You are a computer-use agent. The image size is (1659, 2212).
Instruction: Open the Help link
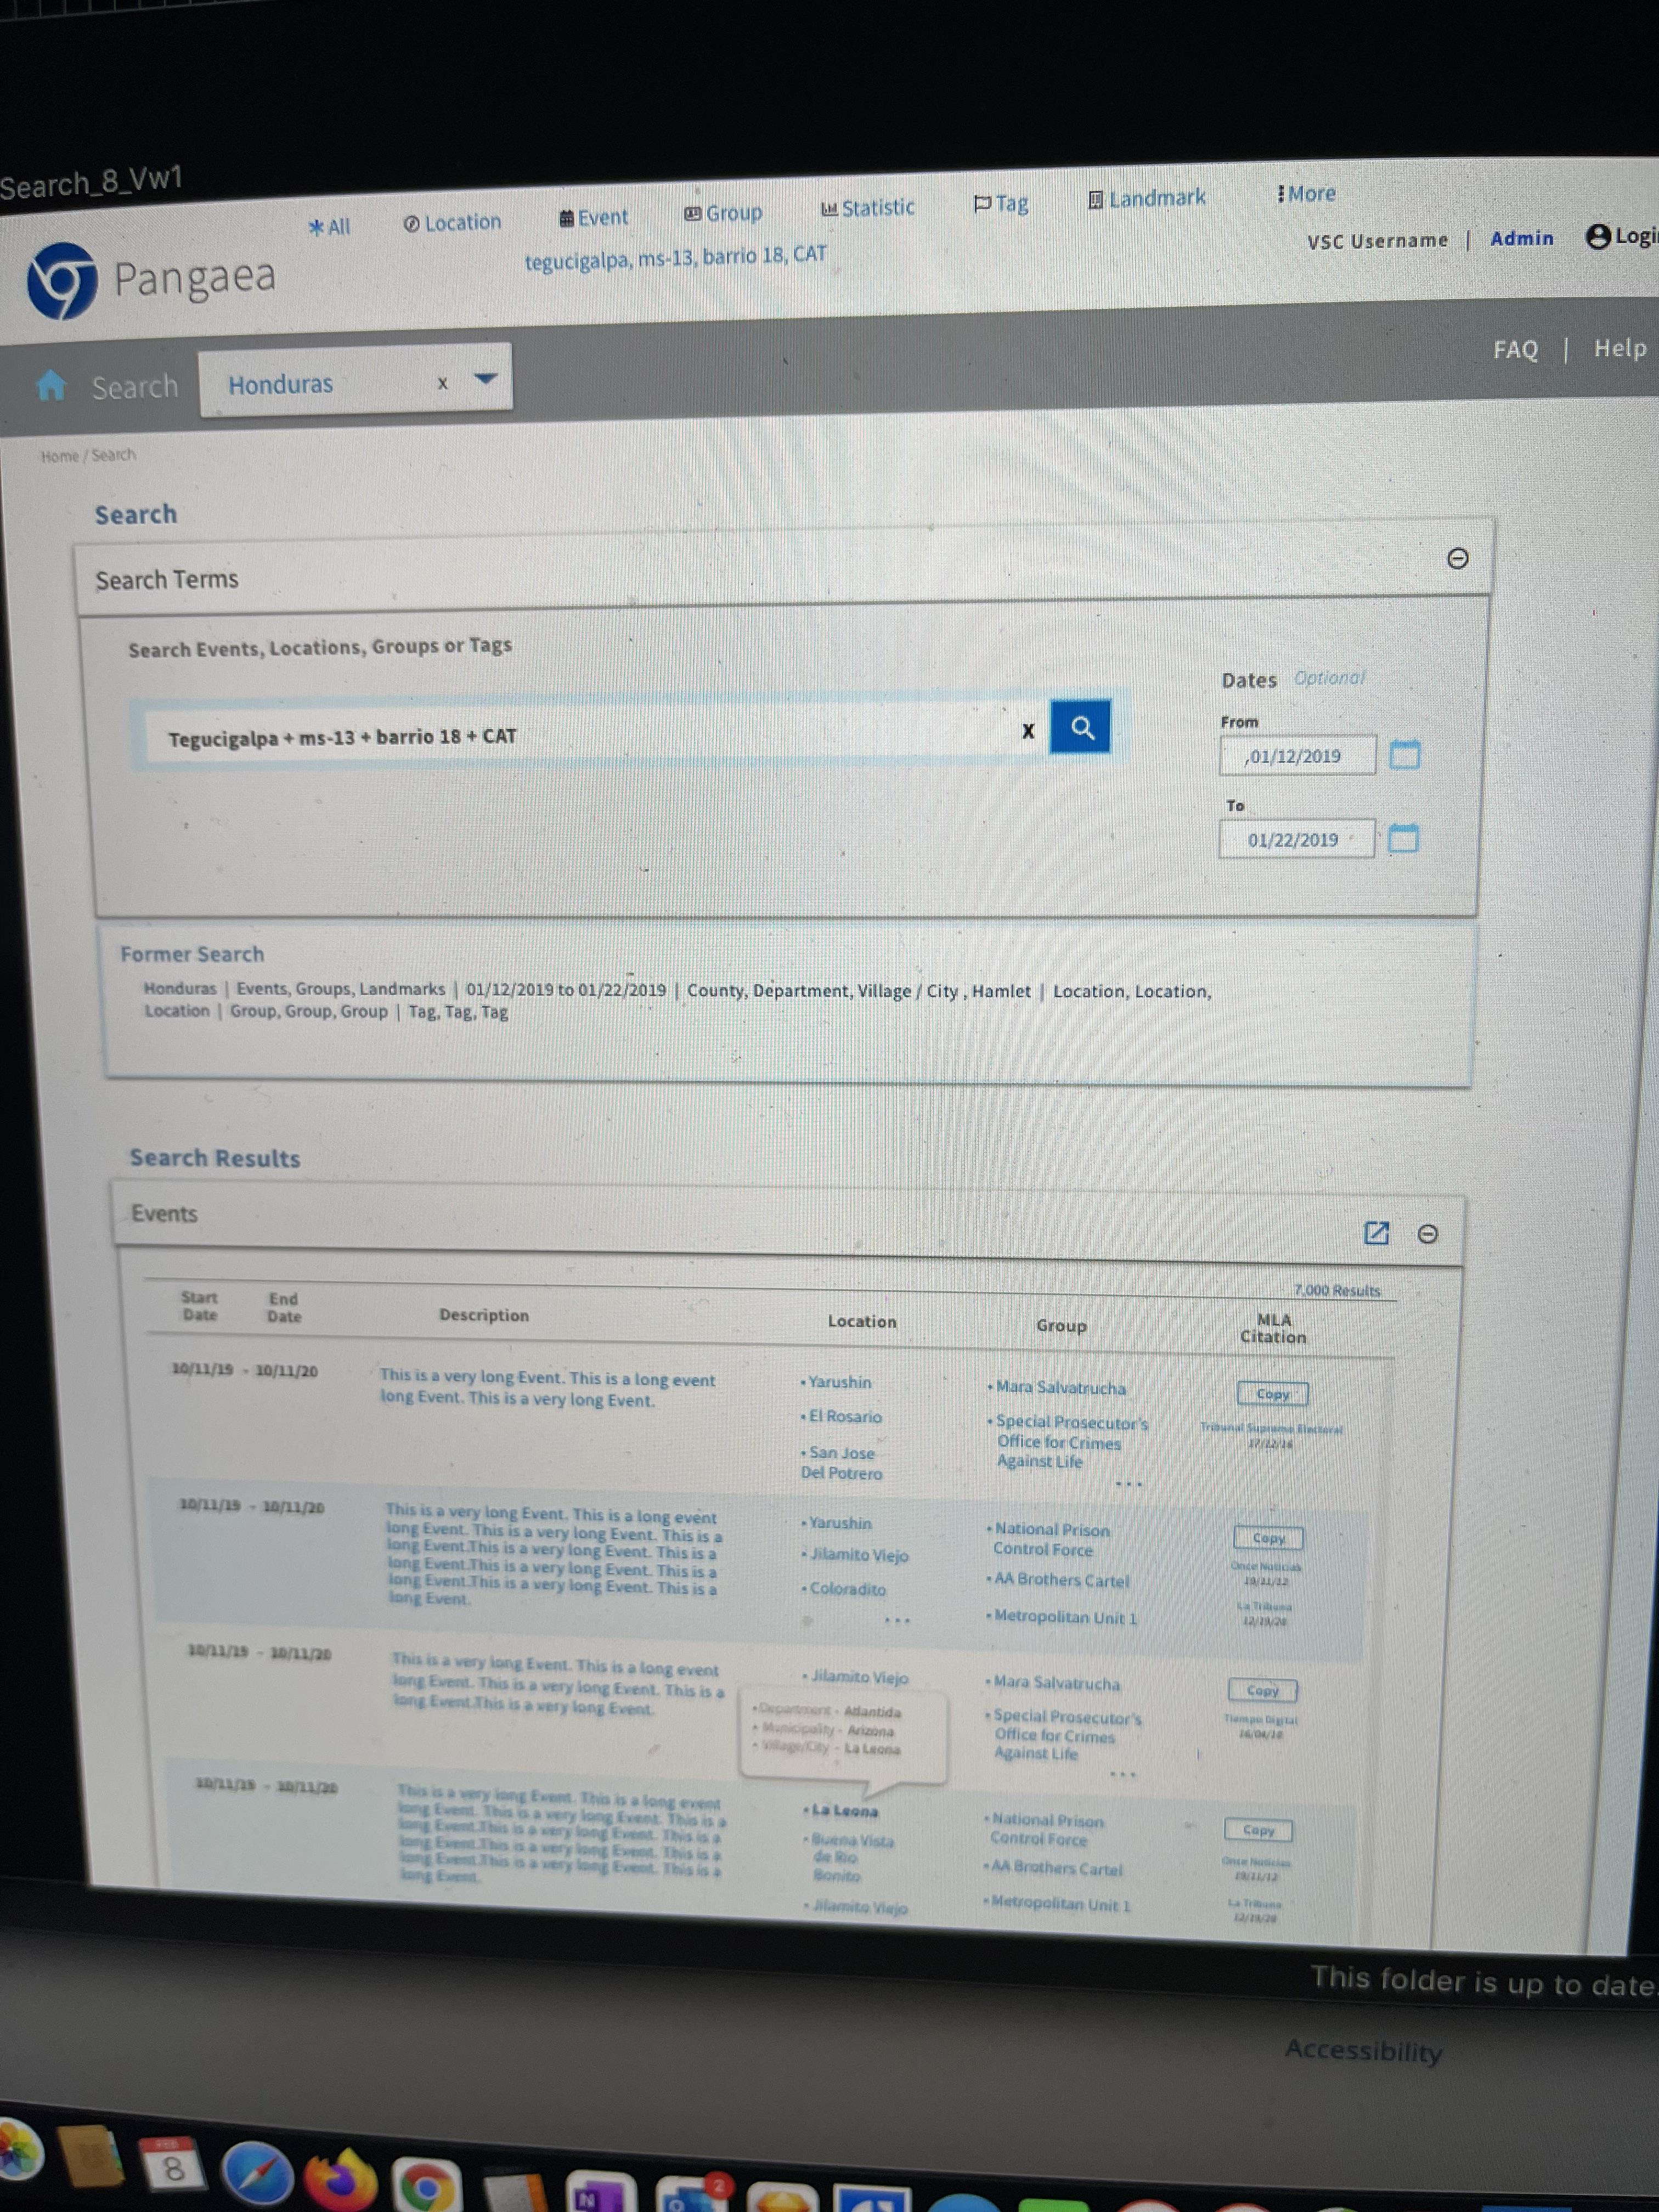1620,348
